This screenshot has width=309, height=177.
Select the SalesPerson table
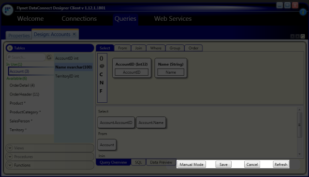pos(21,121)
